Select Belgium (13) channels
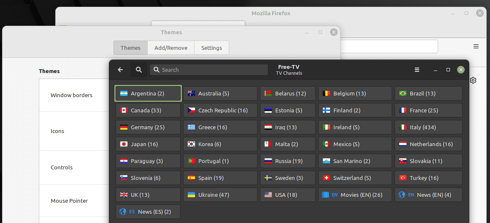490x223 pixels. click(x=355, y=93)
